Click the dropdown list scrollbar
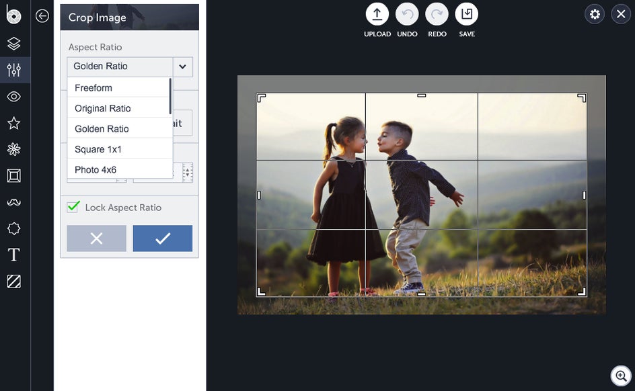Image resolution: width=635 pixels, height=391 pixels. pyautogui.click(x=170, y=96)
